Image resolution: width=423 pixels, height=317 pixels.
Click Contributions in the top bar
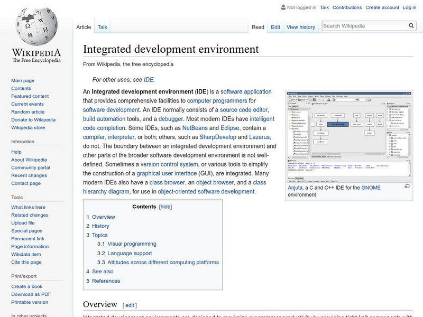pos(347,7)
